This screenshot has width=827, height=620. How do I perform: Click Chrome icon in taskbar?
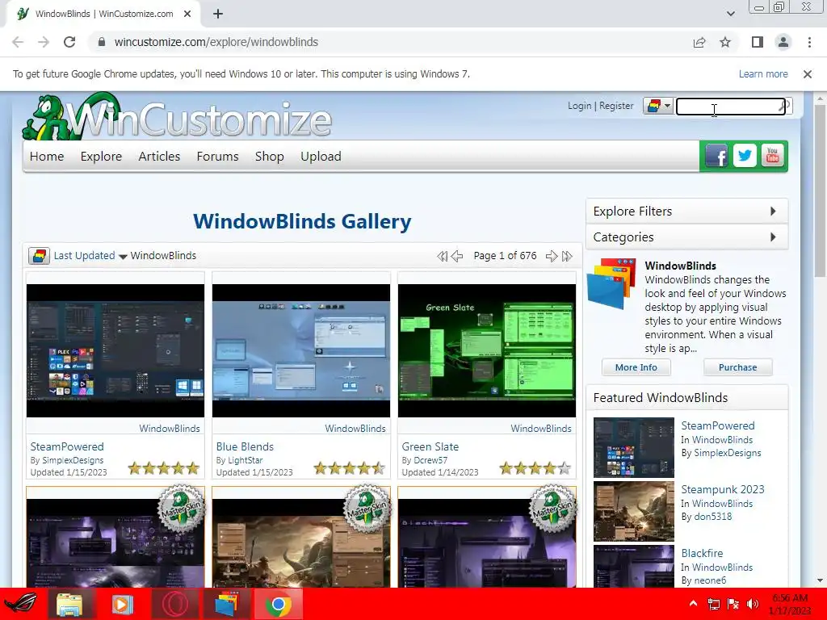[x=279, y=604]
